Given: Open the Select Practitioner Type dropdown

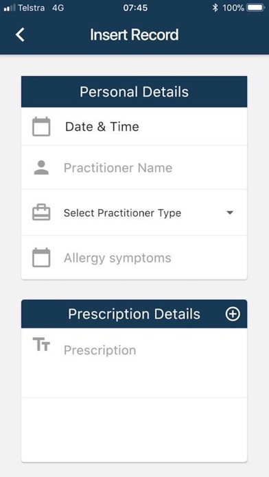Looking at the screenshot, I should pos(134,212).
